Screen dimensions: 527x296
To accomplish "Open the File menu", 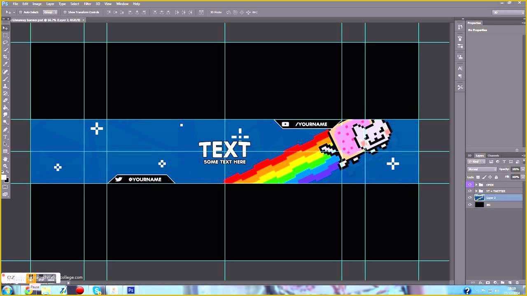I will pyautogui.click(x=15, y=4).
